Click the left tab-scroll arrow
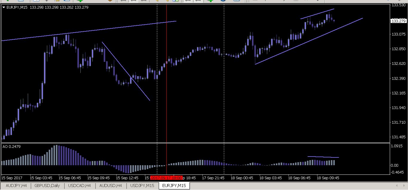408x190 pixels. [397, 186]
